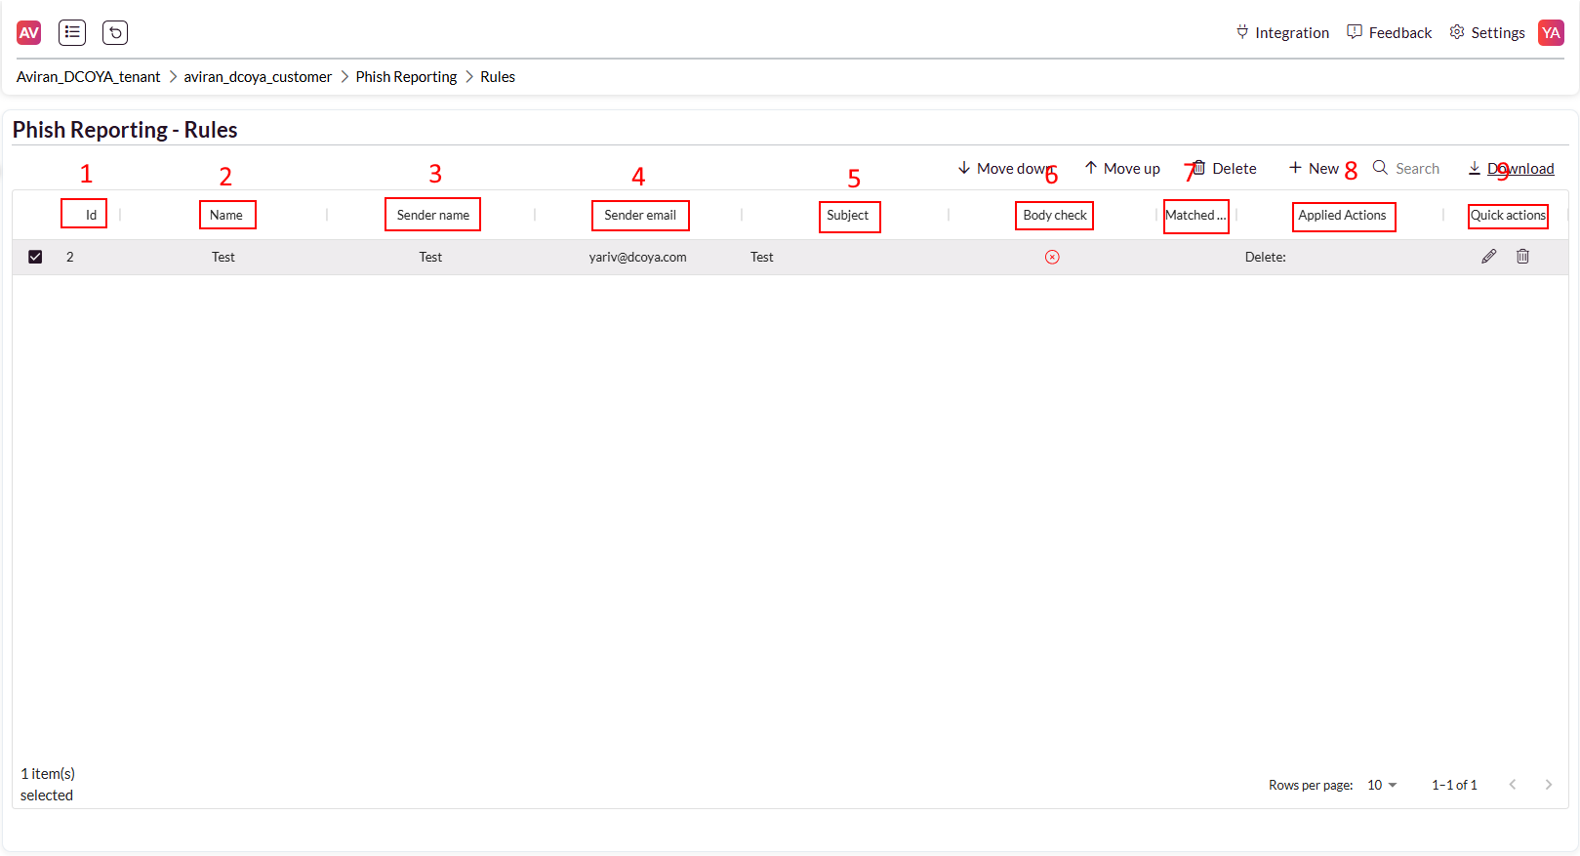Go to previous page arrow
The image size is (1580, 856).
coord(1513,785)
